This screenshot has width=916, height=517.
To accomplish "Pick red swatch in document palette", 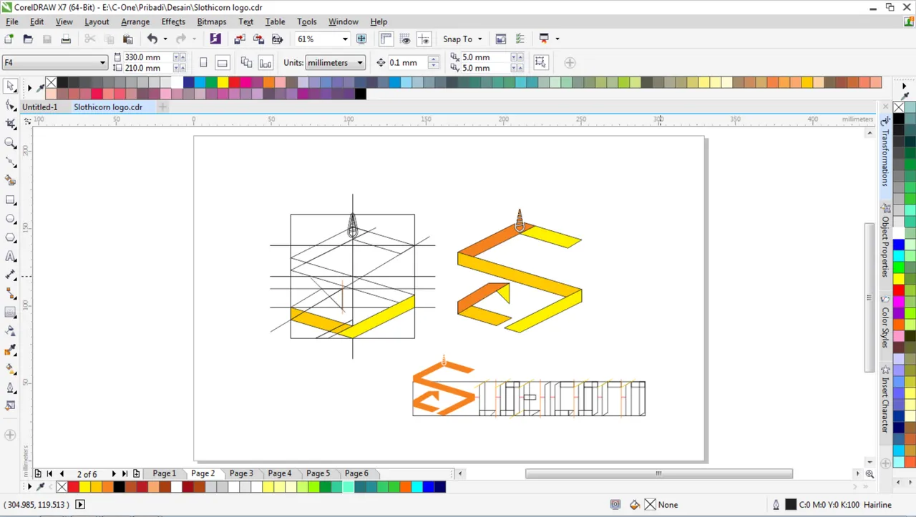I will click(x=73, y=487).
